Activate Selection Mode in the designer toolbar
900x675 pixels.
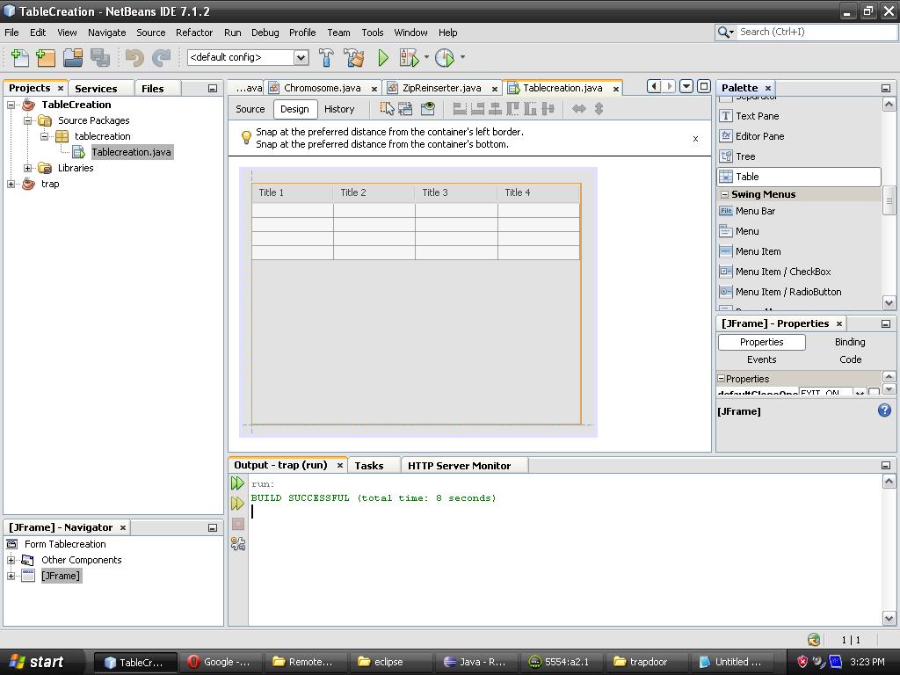(387, 108)
